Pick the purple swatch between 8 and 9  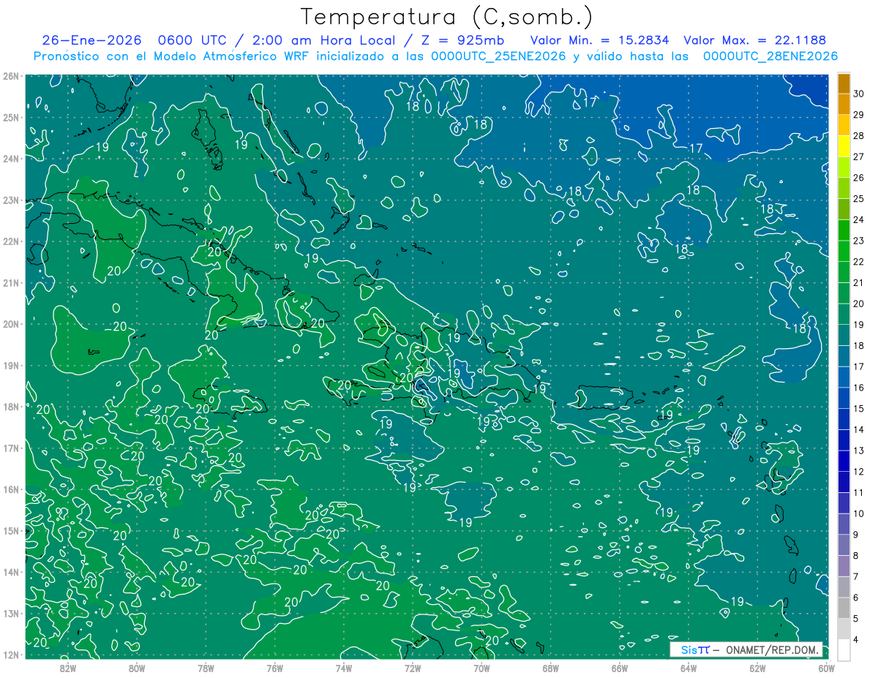point(844,545)
